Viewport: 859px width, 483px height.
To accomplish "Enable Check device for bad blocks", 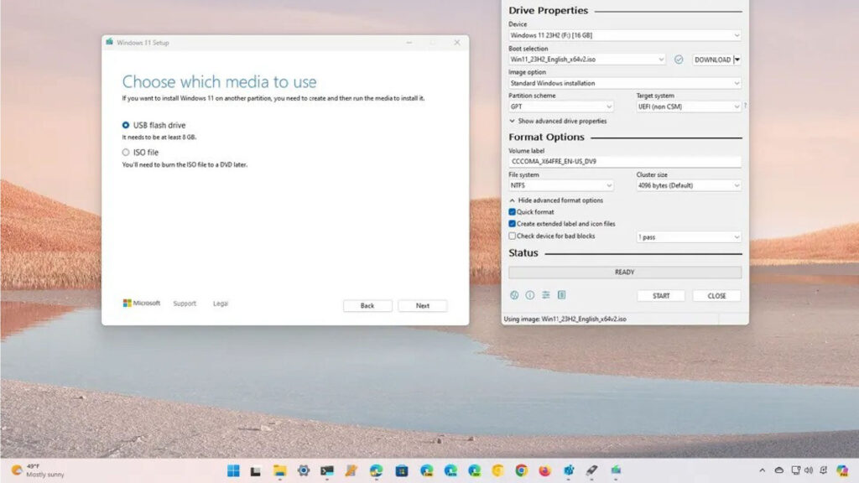I will click(x=513, y=236).
